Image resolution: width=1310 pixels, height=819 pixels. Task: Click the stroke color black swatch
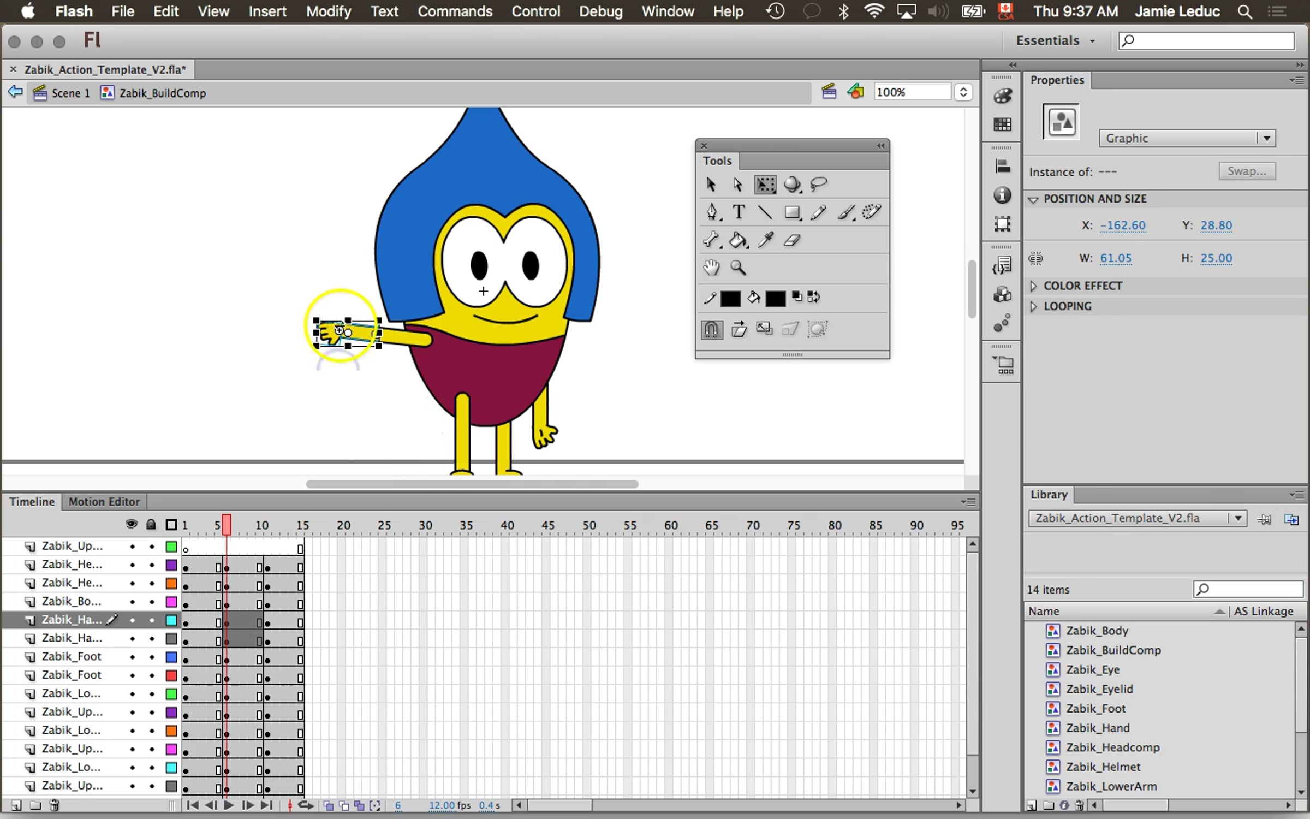pos(730,298)
